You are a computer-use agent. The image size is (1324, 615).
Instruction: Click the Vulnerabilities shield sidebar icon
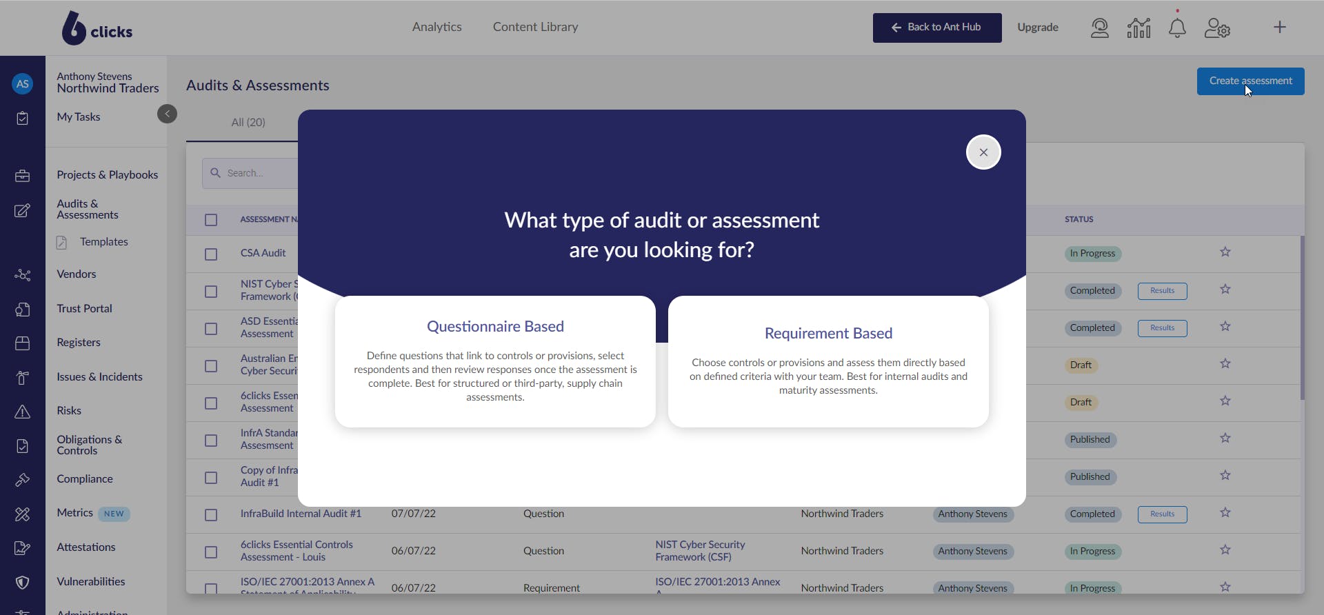23,583
